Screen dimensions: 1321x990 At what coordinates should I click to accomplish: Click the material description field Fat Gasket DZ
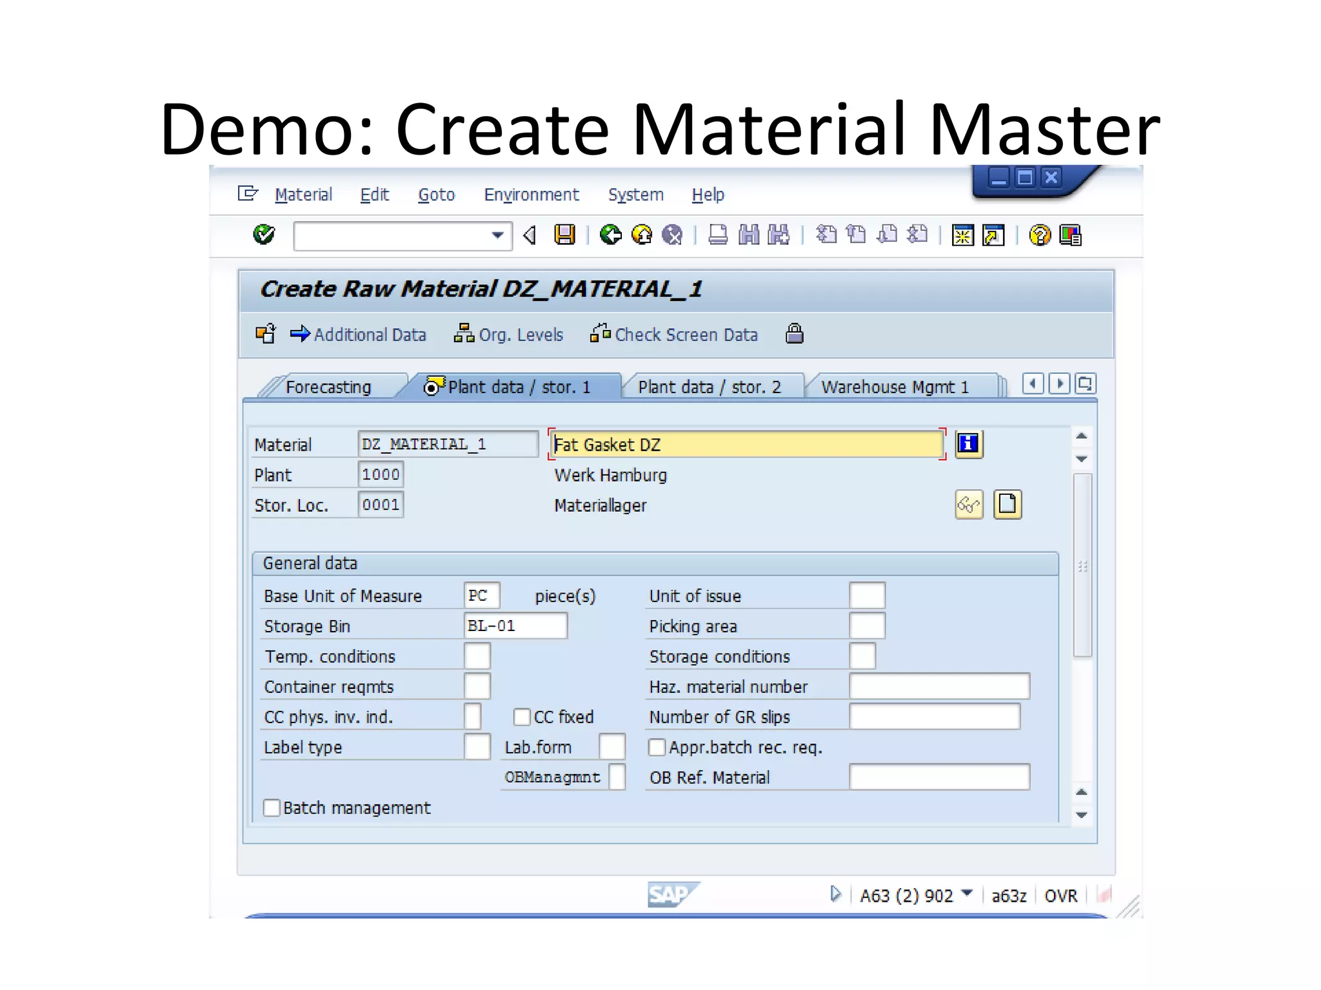coord(748,445)
